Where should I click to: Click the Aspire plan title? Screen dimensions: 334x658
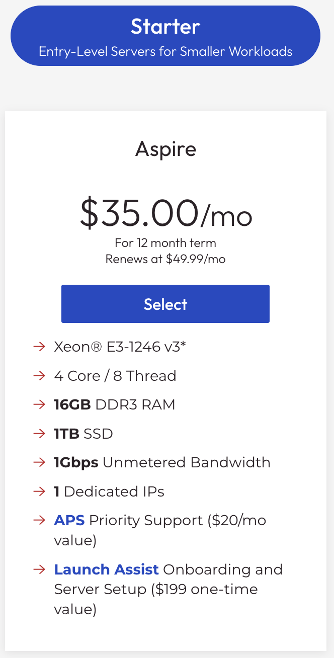pyautogui.click(x=165, y=149)
